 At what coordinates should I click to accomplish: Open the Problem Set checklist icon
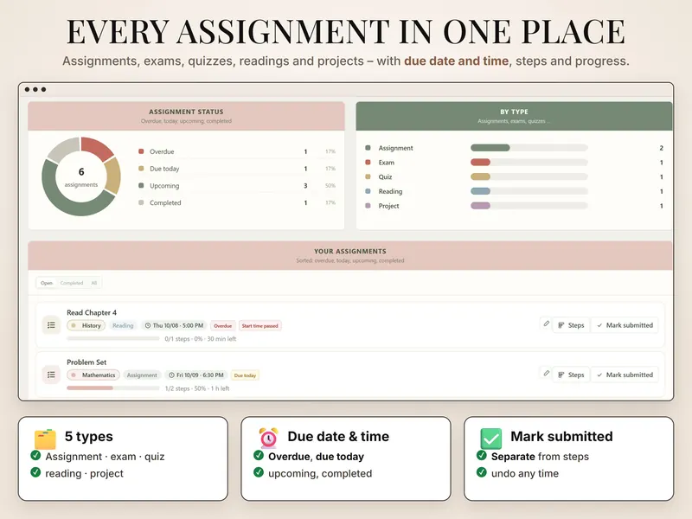click(x=51, y=375)
